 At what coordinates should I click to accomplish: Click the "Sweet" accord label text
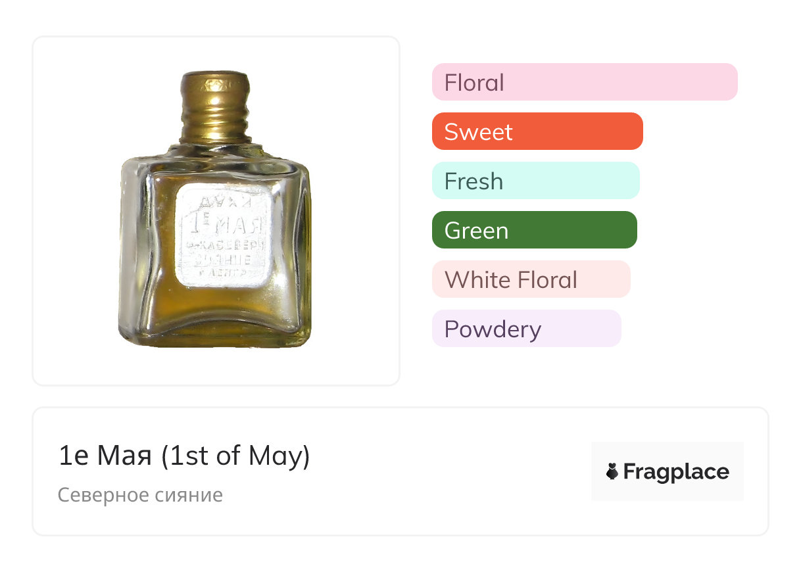click(478, 132)
